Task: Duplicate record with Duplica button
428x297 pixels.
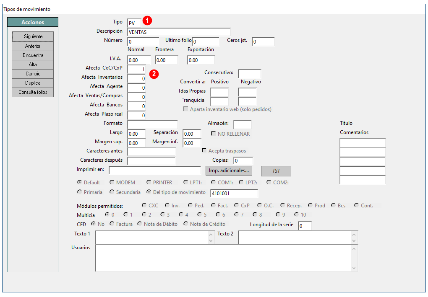Action: [x=33, y=83]
